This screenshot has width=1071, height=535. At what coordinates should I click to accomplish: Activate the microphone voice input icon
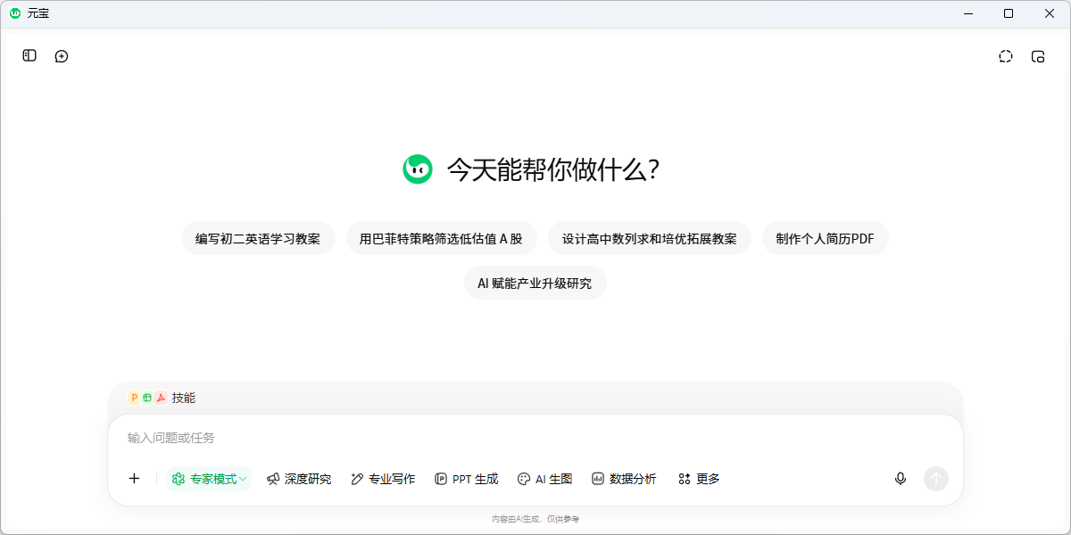click(901, 479)
